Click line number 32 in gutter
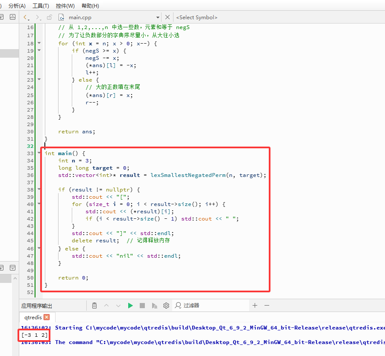Image resolution: width=385 pixels, height=356 pixels. tap(30, 146)
